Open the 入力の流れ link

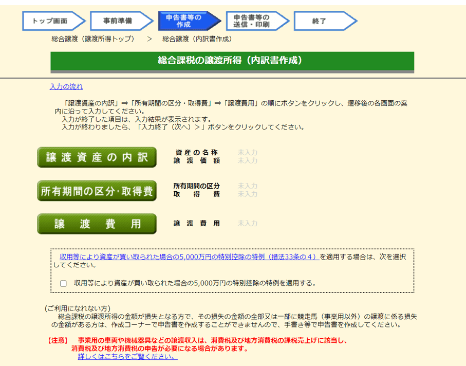[66, 86]
